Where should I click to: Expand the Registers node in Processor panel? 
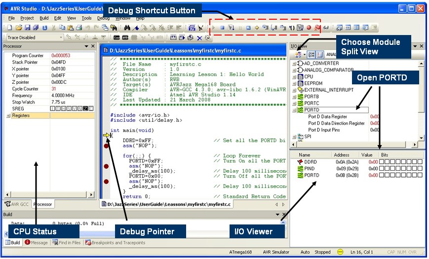(8, 116)
